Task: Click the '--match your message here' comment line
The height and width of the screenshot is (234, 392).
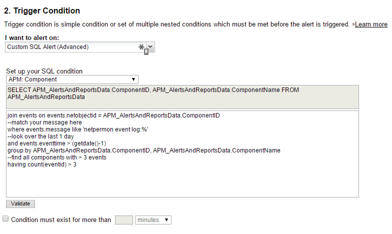Action: pyautogui.click(x=44, y=122)
